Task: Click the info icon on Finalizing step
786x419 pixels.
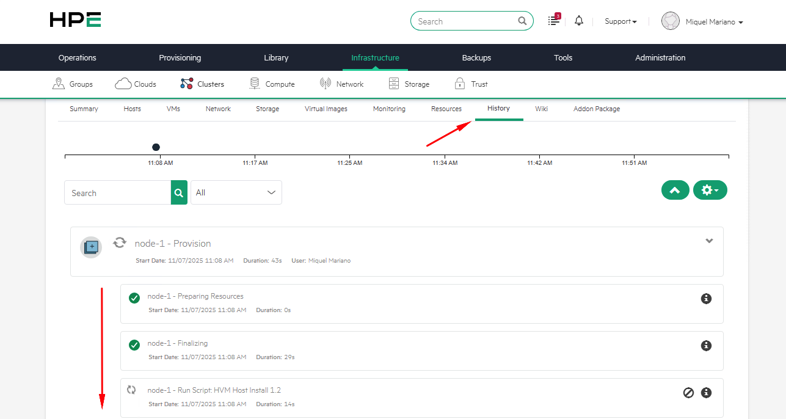Action: point(706,345)
